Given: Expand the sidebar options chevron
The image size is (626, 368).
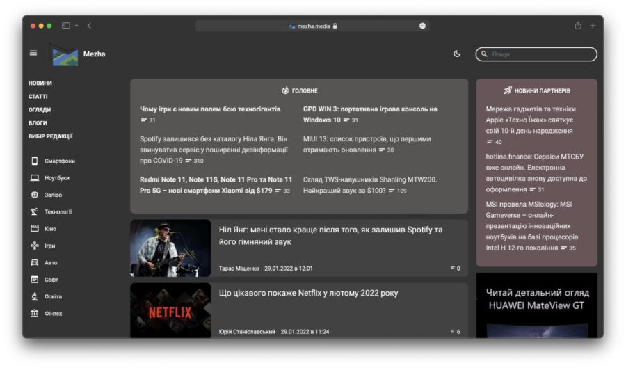Looking at the screenshot, I should (x=77, y=26).
